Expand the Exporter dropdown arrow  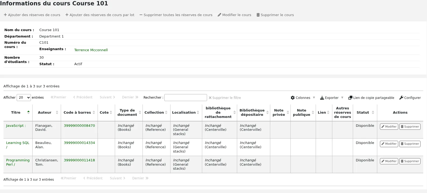click(x=342, y=98)
